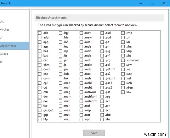Tick the .mad checkbox

pyautogui.click(x=61, y=83)
